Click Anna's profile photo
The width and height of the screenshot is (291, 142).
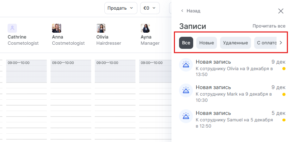pyautogui.click(x=56, y=28)
